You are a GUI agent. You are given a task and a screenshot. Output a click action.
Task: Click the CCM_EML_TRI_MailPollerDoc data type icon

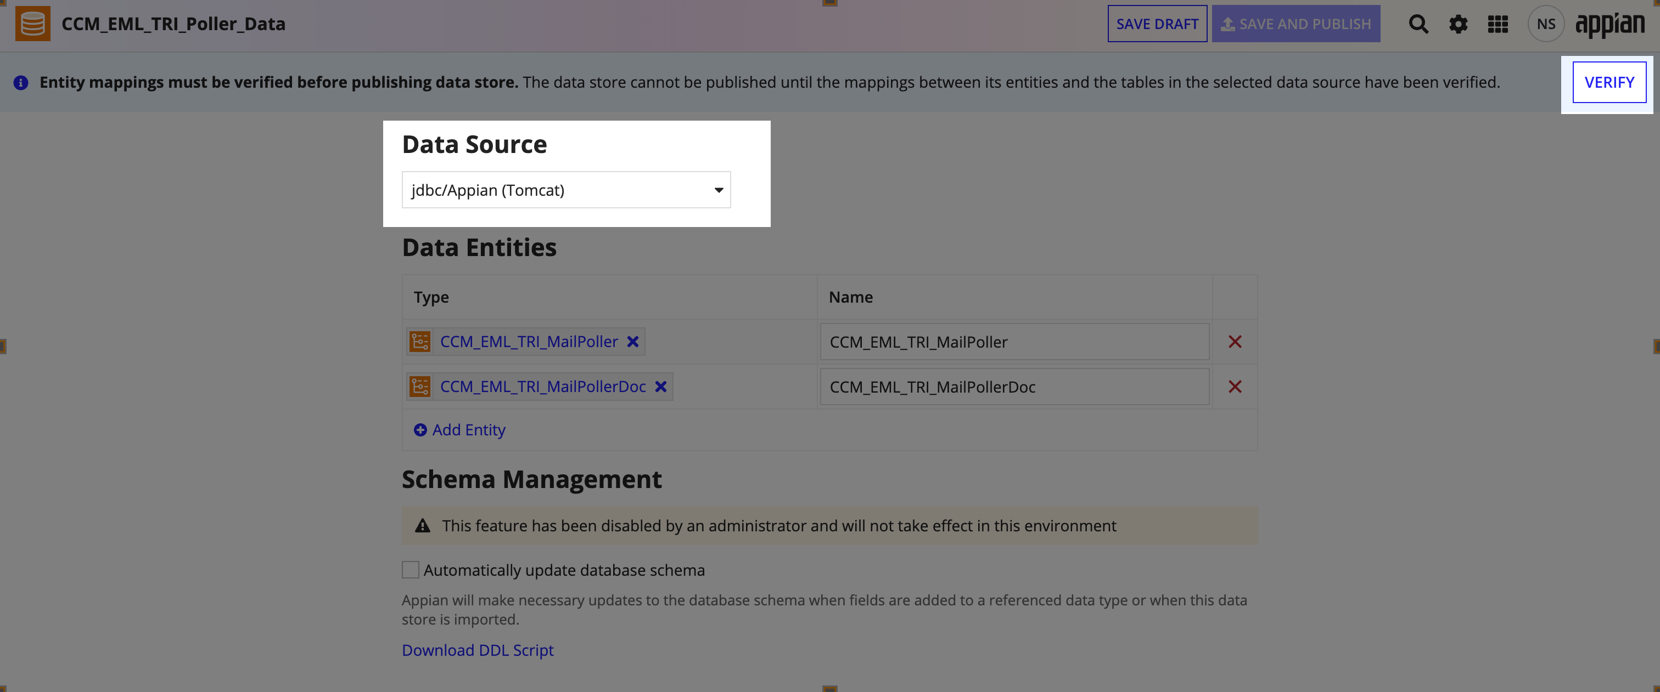(x=419, y=386)
